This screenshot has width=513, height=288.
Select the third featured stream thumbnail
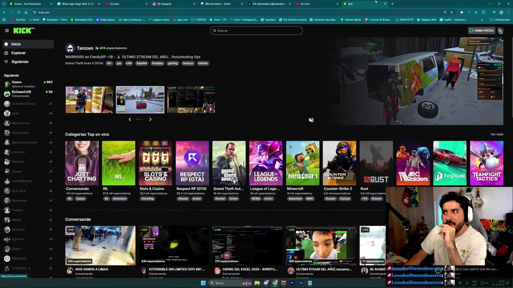pyautogui.click(x=191, y=100)
